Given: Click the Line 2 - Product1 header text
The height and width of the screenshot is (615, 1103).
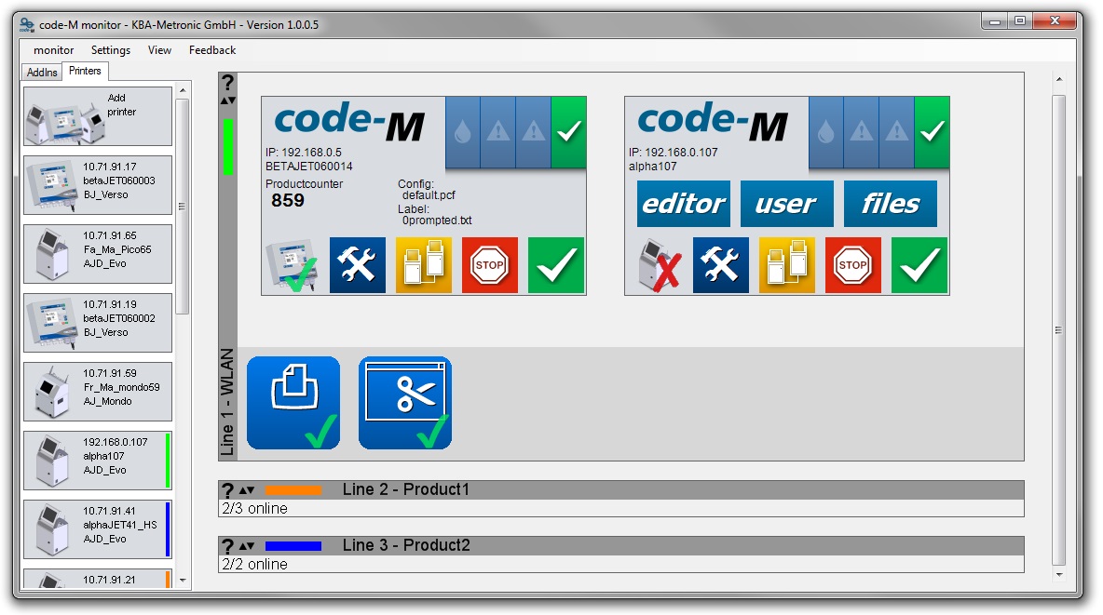Looking at the screenshot, I should pos(406,489).
